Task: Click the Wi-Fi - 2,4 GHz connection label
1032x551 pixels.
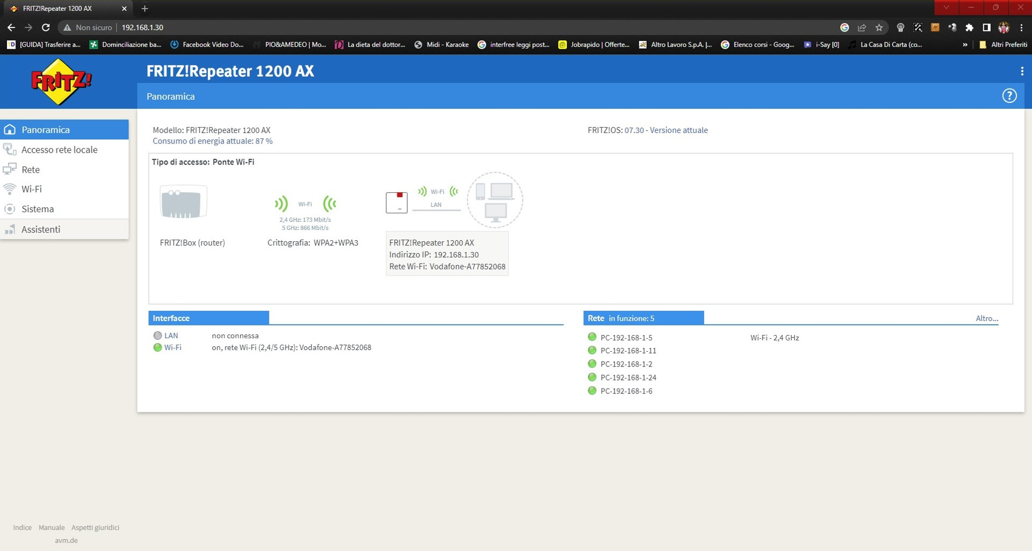Action: [x=775, y=338]
